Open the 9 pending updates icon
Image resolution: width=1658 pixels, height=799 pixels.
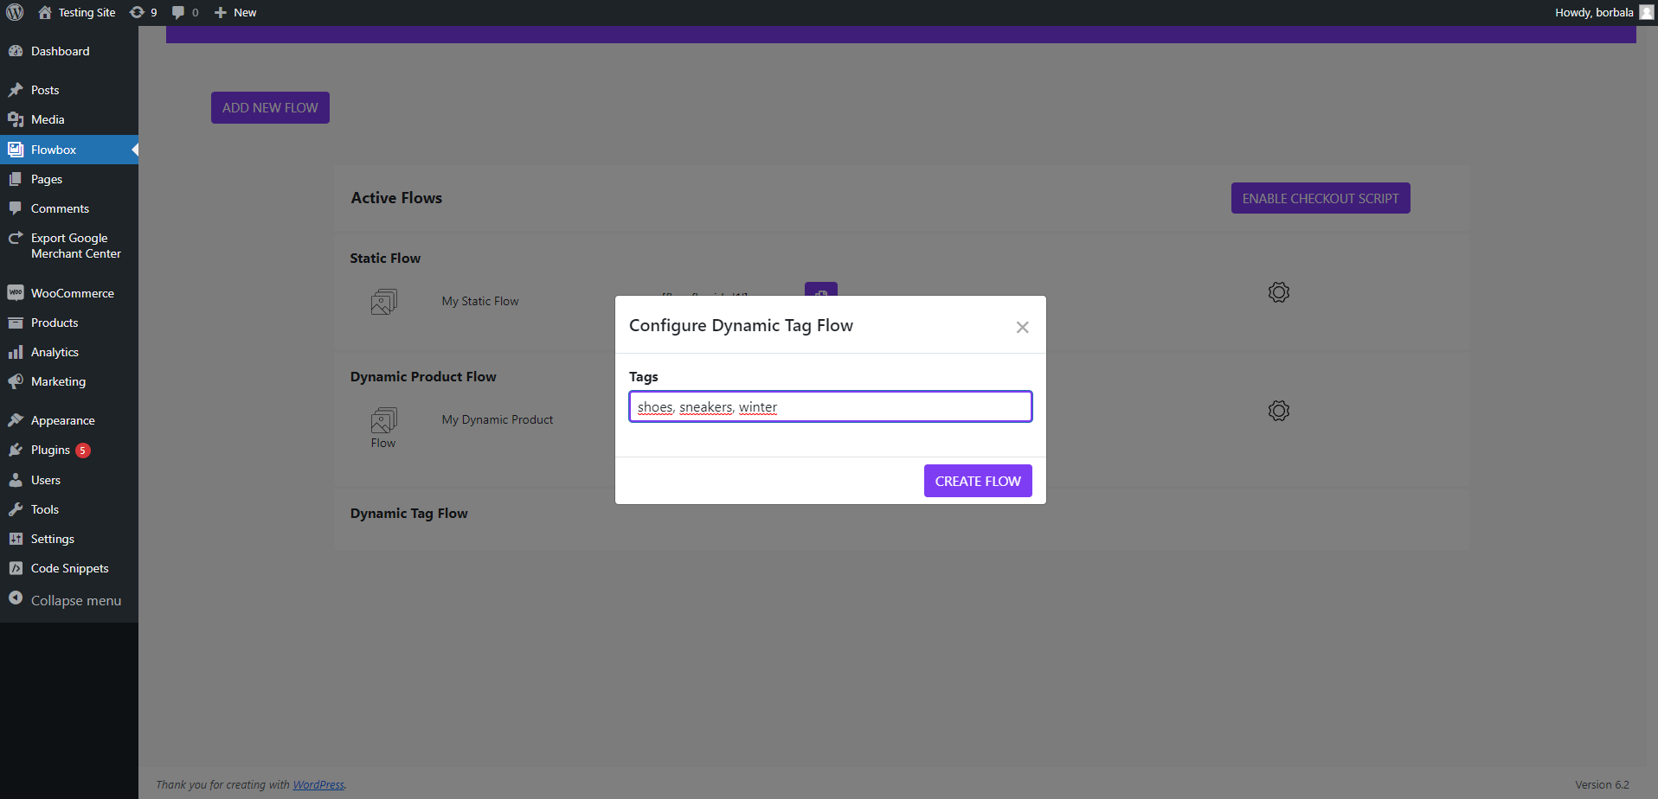[x=144, y=12]
